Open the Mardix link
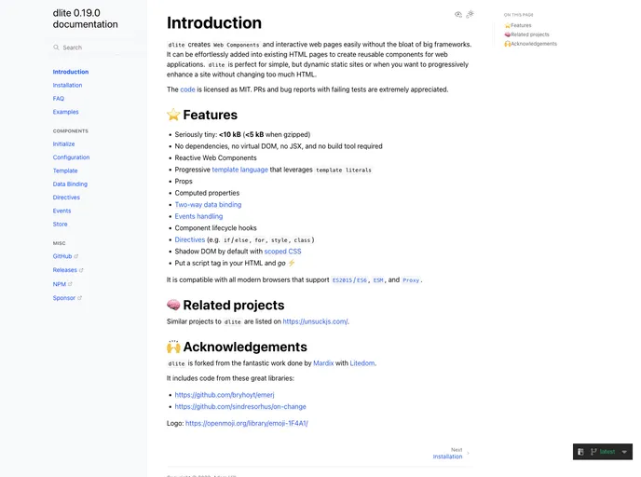This screenshot has width=641, height=477. click(x=323, y=363)
